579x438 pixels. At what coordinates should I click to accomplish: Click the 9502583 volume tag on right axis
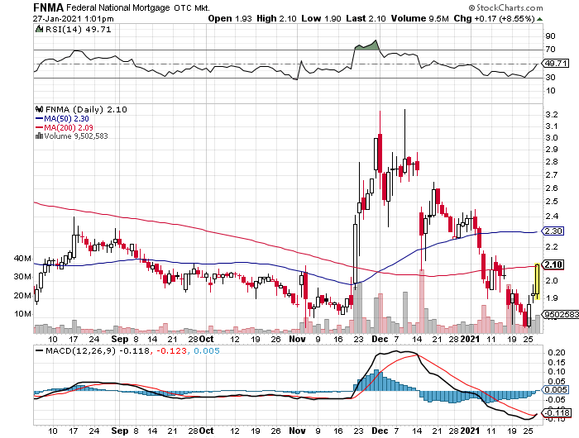tap(560, 314)
